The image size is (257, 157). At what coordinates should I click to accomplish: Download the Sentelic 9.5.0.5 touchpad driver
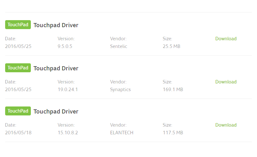tap(226, 39)
